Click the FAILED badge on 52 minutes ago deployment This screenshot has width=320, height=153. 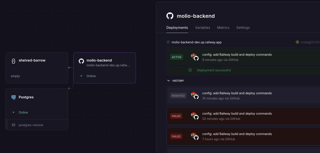[176, 116]
